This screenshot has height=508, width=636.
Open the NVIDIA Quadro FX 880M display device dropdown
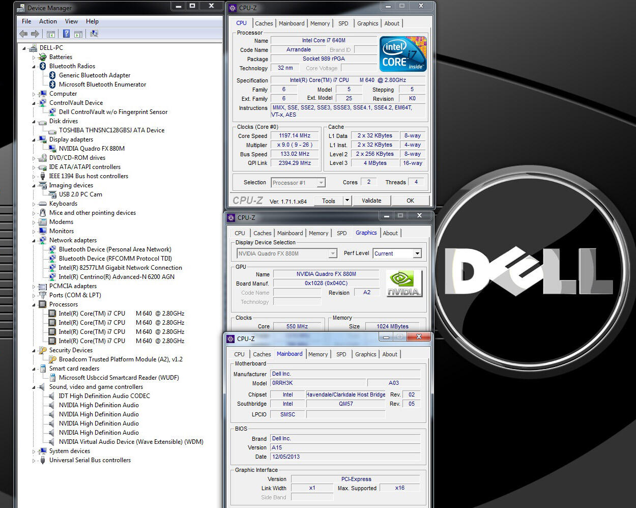(x=333, y=253)
